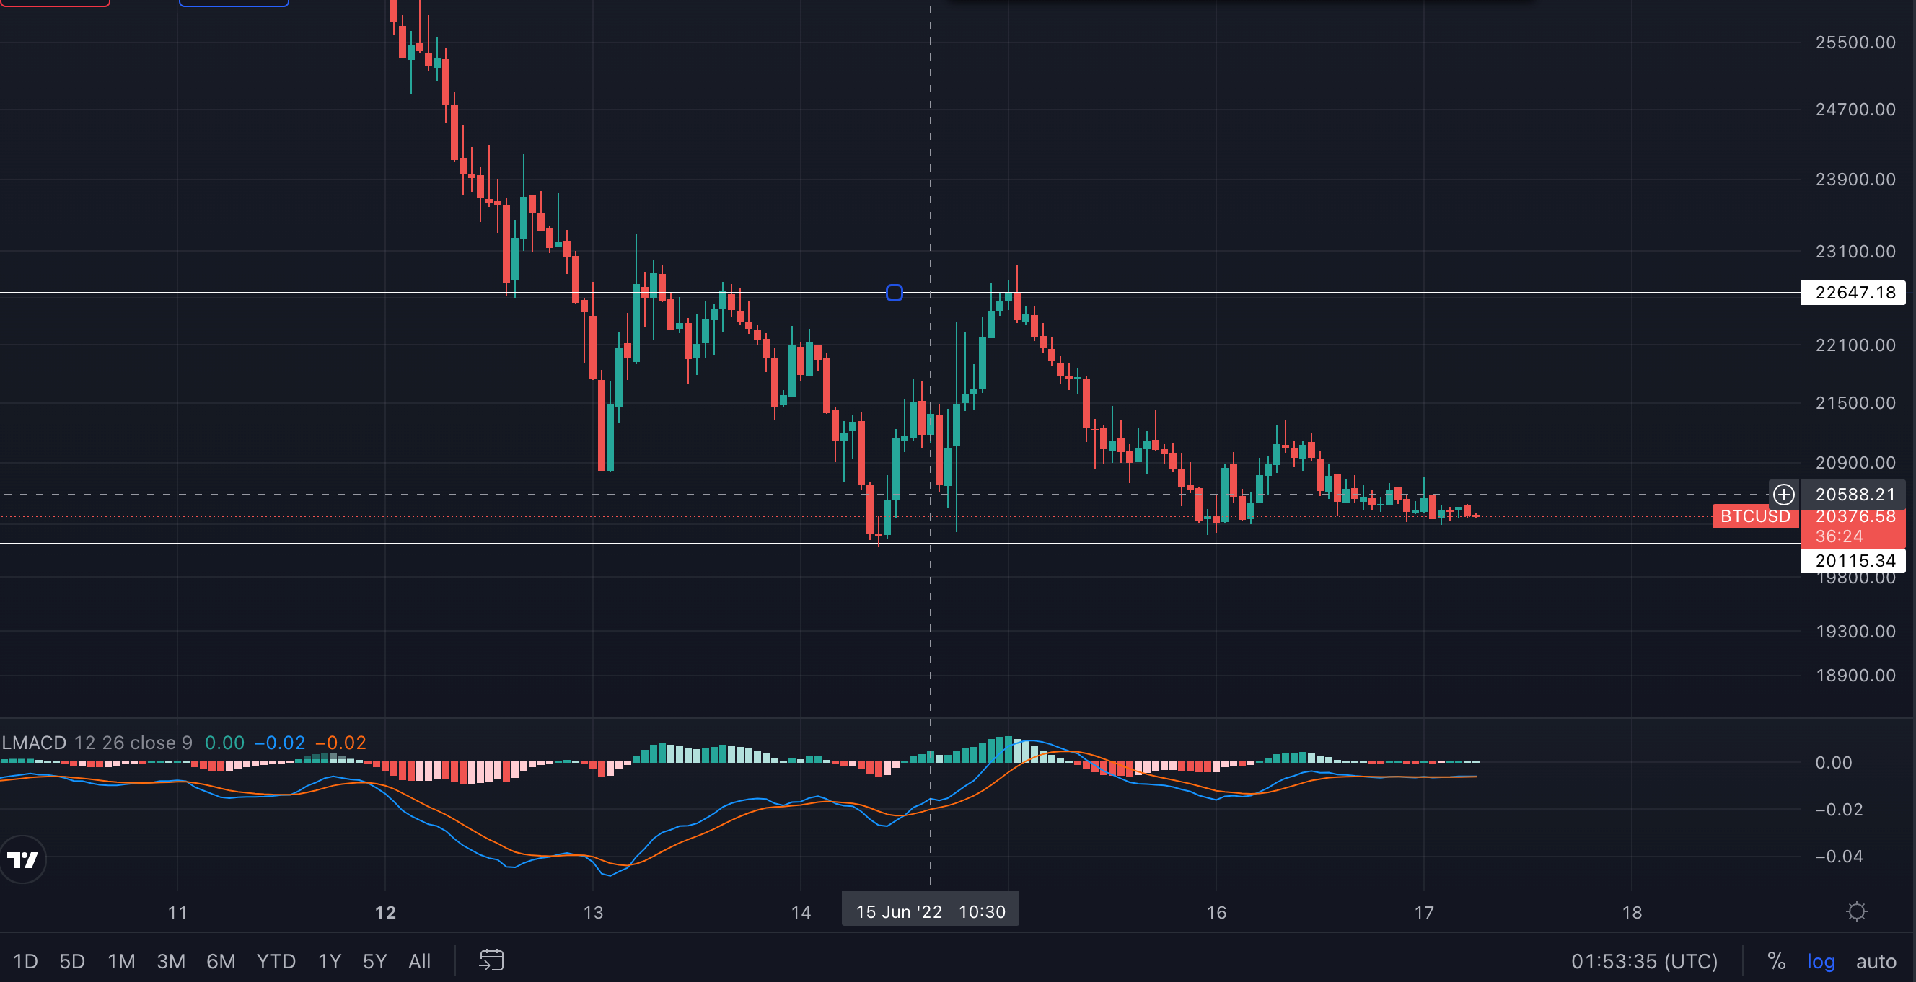1916x982 pixels.
Task: Click the blue MACD value −0.02
Action: [280, 743]
